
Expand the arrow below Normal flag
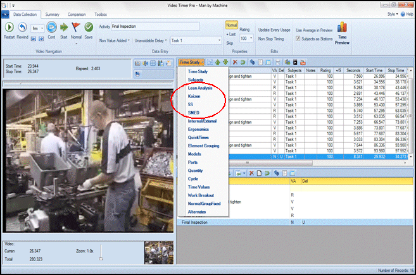(76, 44)
